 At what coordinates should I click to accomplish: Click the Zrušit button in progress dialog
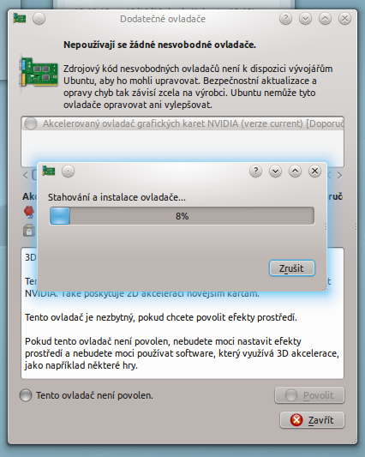[x=292, y=268]
